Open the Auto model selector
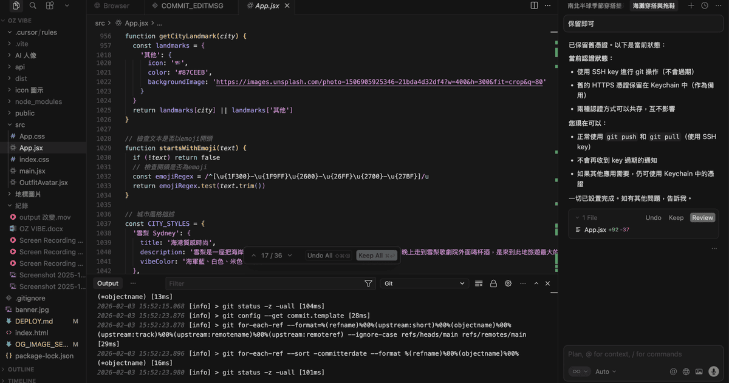The width and height of the screenshot is (729, 383). coord(606,371)
